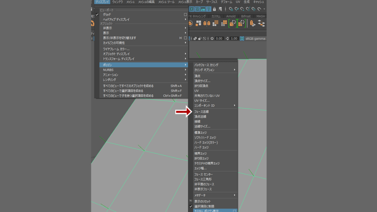This screenshot has width=377, height=212.
Task: Click the split squares panel toolbar icon
Action: (200, 38)
